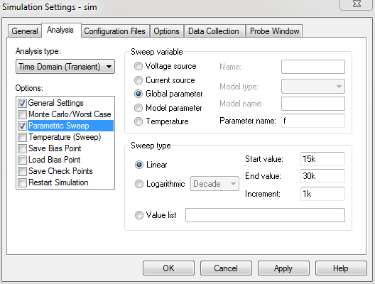
Task: Open Help for simulation settings
Action: (x=341, y=268)
